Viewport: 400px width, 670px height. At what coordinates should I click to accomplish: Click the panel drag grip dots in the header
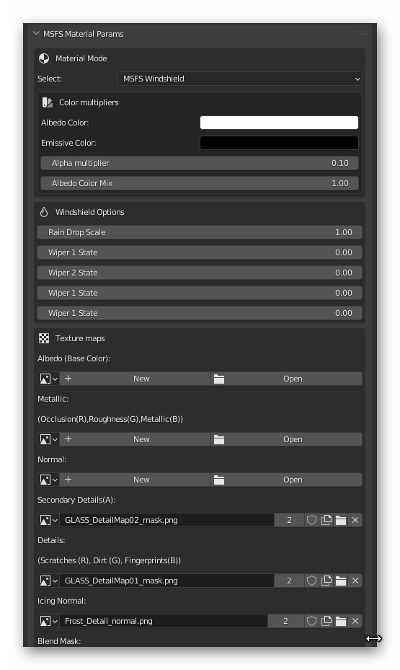[x=363, y=33]
